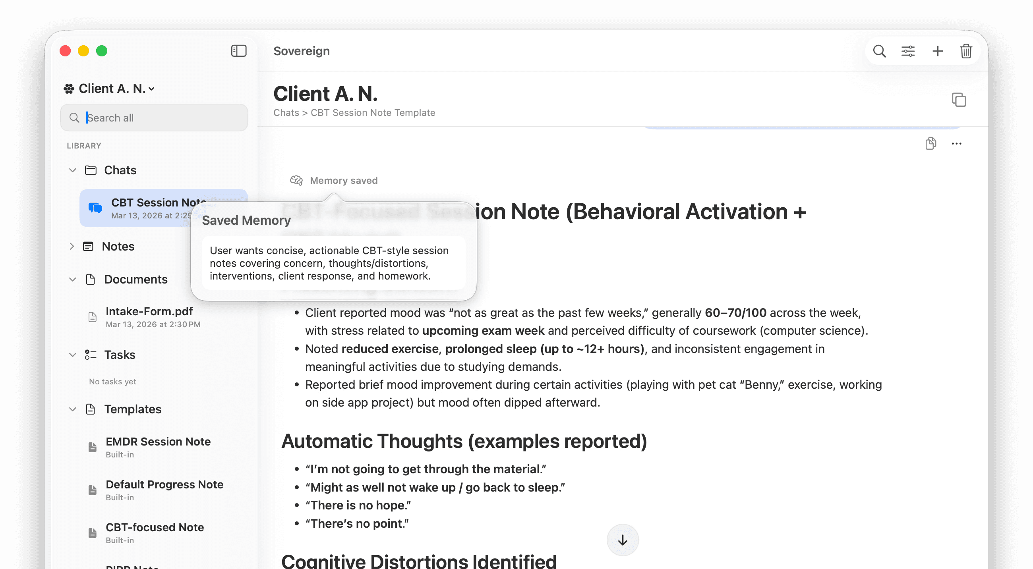Viewport: 1033px width, 569px height.
Task: Expand the Notes section chevron
Action: [72, 247]
